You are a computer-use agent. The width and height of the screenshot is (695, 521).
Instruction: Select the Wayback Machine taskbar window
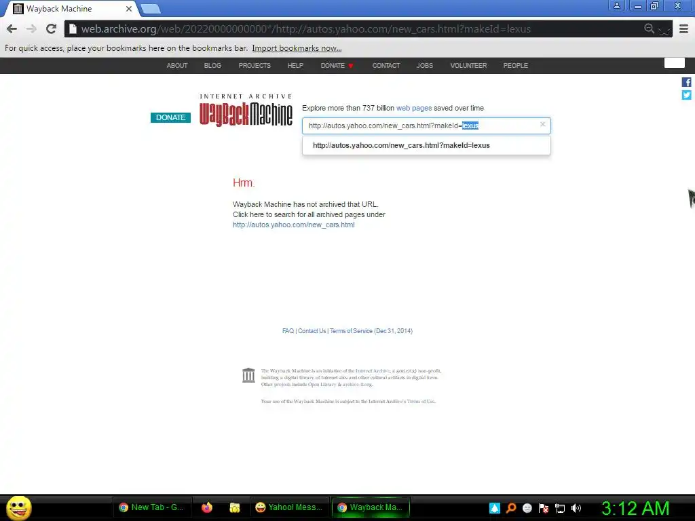point(371,507)
